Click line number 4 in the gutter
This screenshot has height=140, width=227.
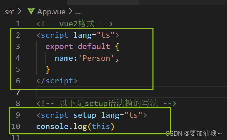18,58
